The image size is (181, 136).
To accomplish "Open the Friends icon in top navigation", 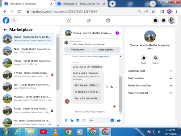I will tap(89, 21).
